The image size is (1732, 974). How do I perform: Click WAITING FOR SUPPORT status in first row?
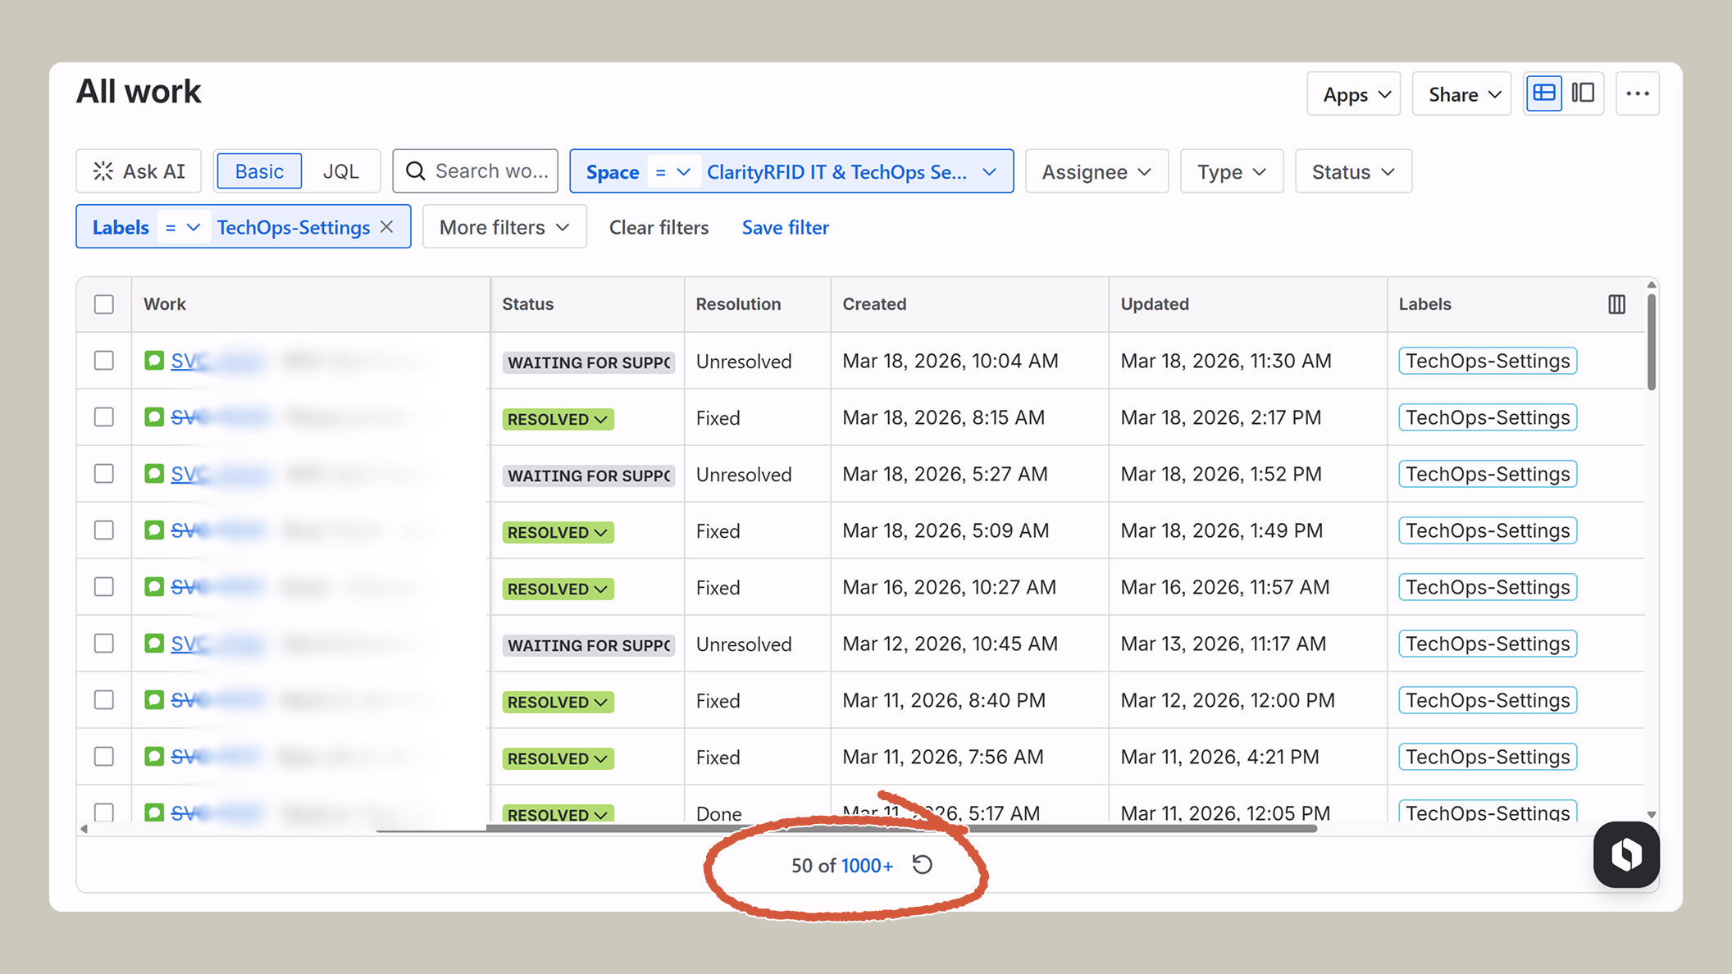pyautogui.click(x=588, y=362)
